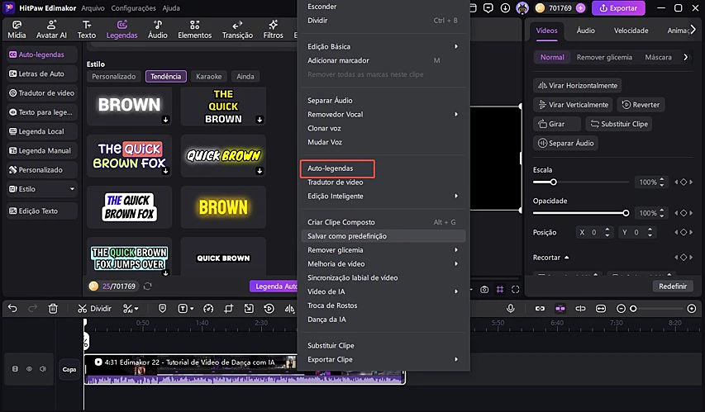This screenshot has height=412, width=705.
Task: Select Legenda Manual in sidebar
Action: (42, 150)
